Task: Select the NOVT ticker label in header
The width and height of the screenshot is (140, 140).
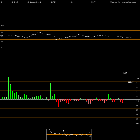Action: [x=93, y=2]
